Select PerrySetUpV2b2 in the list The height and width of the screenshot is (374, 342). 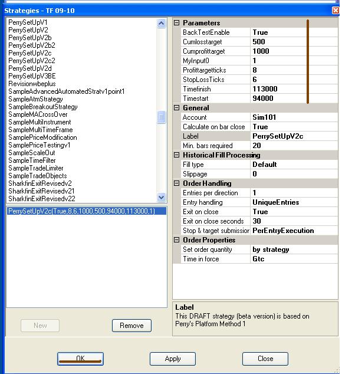(32, 45)
